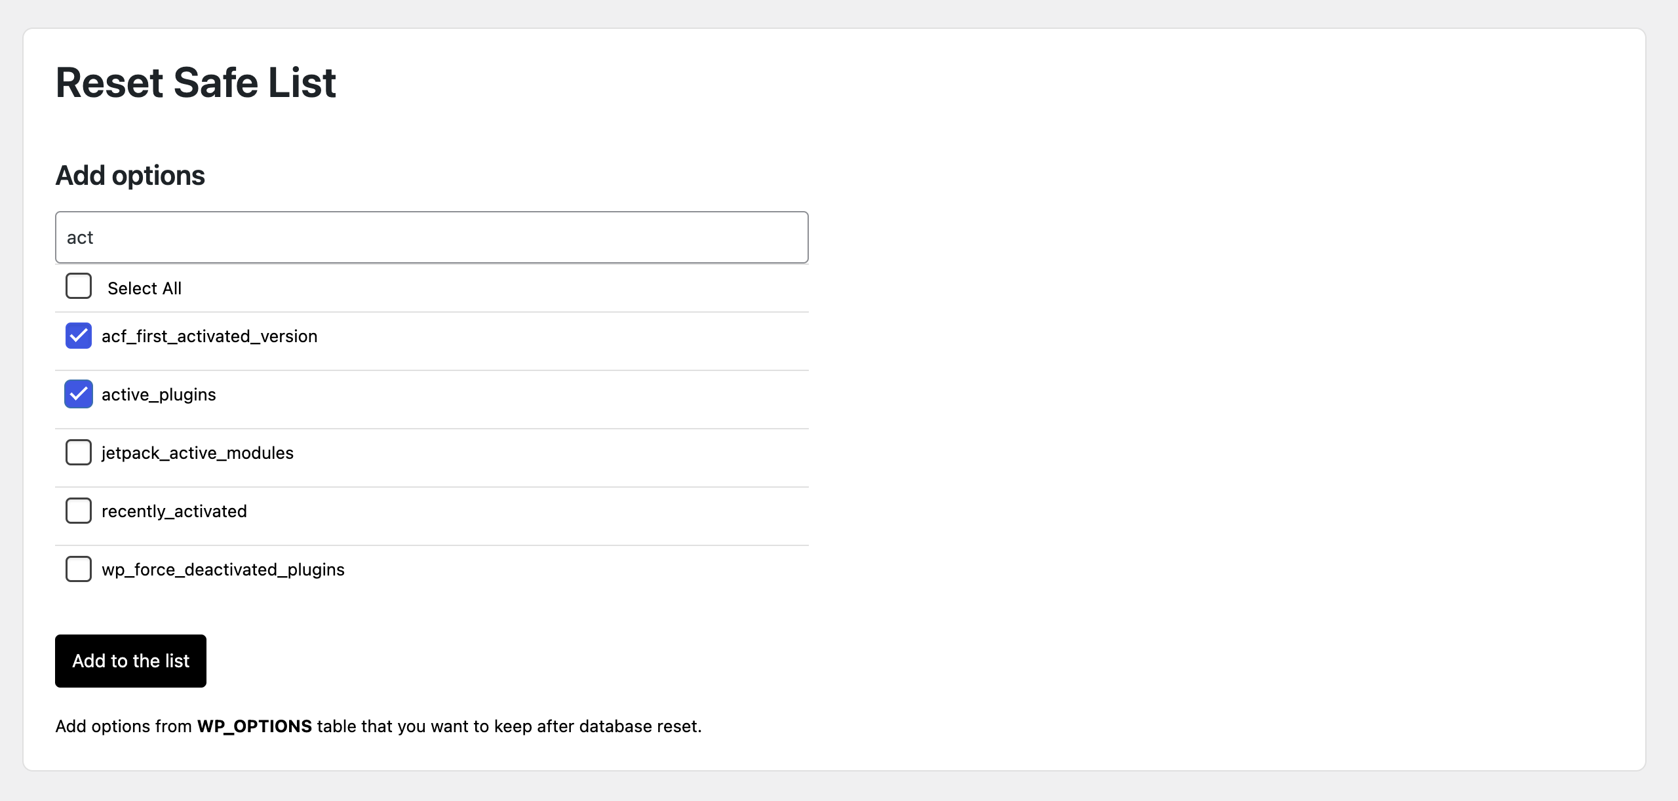Tick the Select All checkbox
This screenshot has height=801, width=1678.
pyautogui.click(x=79, y=286)
